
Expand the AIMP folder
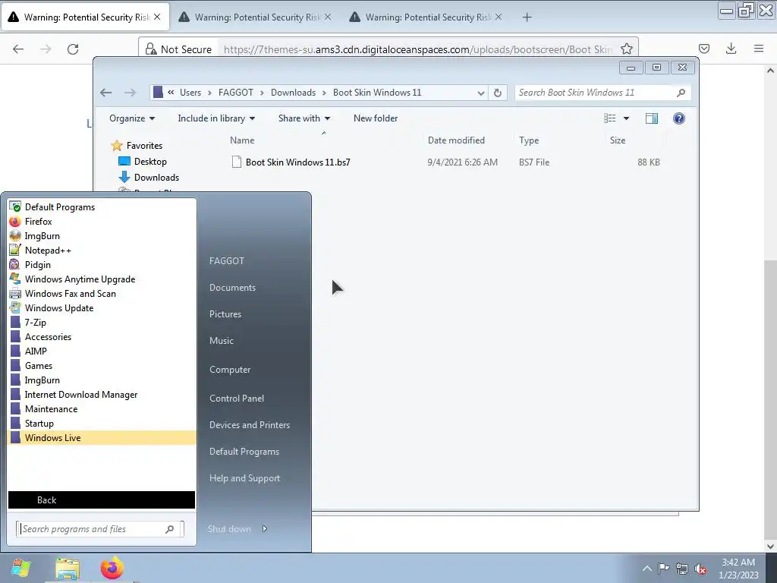[x=102, y=351]
